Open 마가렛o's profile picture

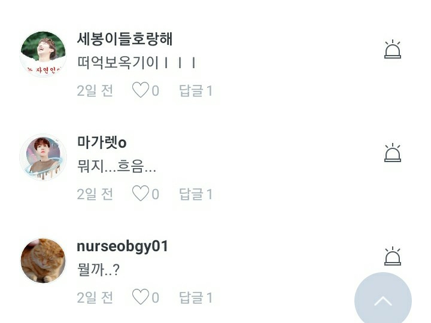pos(43,157)
